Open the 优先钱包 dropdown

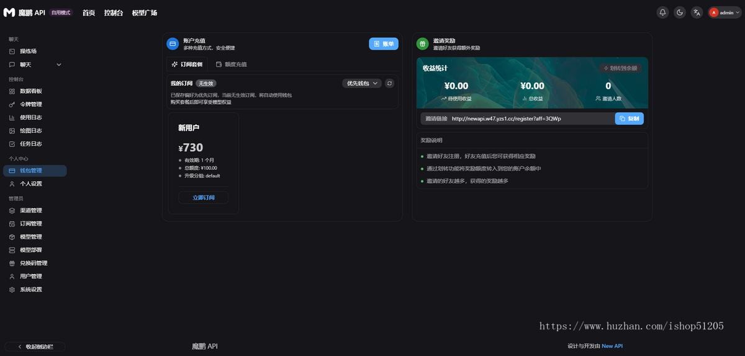pyautogui.click(x=362, y=83)
